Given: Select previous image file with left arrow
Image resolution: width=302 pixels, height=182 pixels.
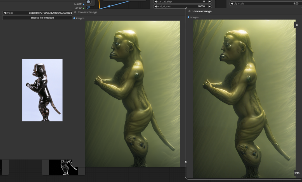Looking at the screenshot, I should click(x=4, y=13).
